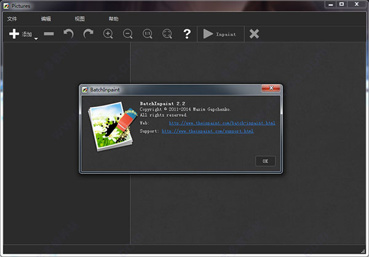The height and width of the screenshot is (257, 369).
Task: Open the 文件 menu
Action: pyautogui.click(x=12, y=19)
